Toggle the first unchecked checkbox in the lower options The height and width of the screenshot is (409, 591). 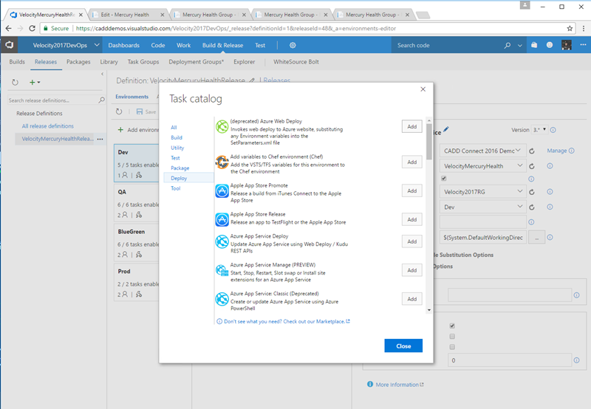[452, 337]
